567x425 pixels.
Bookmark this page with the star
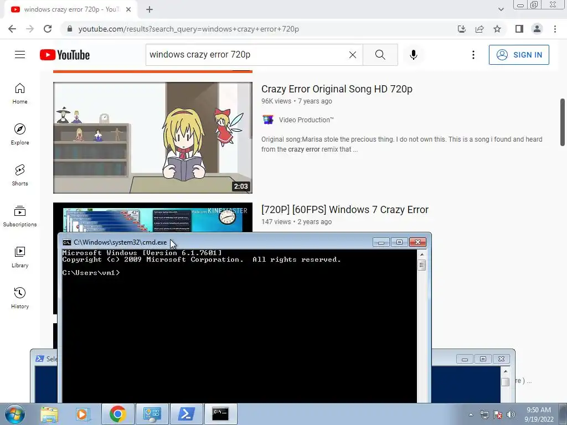497,29
